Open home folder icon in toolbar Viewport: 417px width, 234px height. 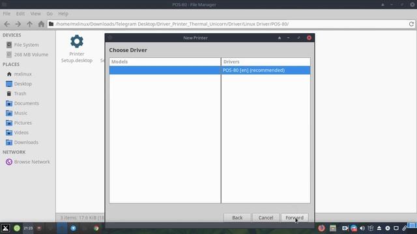pos(41,24)
